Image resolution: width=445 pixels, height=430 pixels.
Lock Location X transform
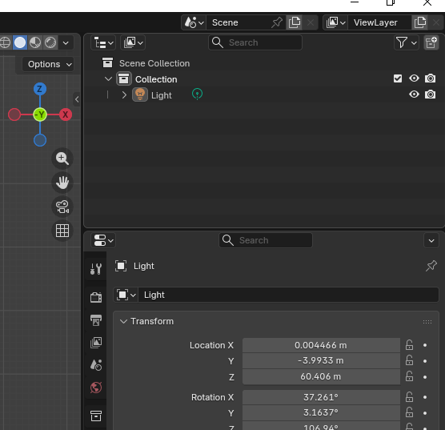tap(409, 345)
